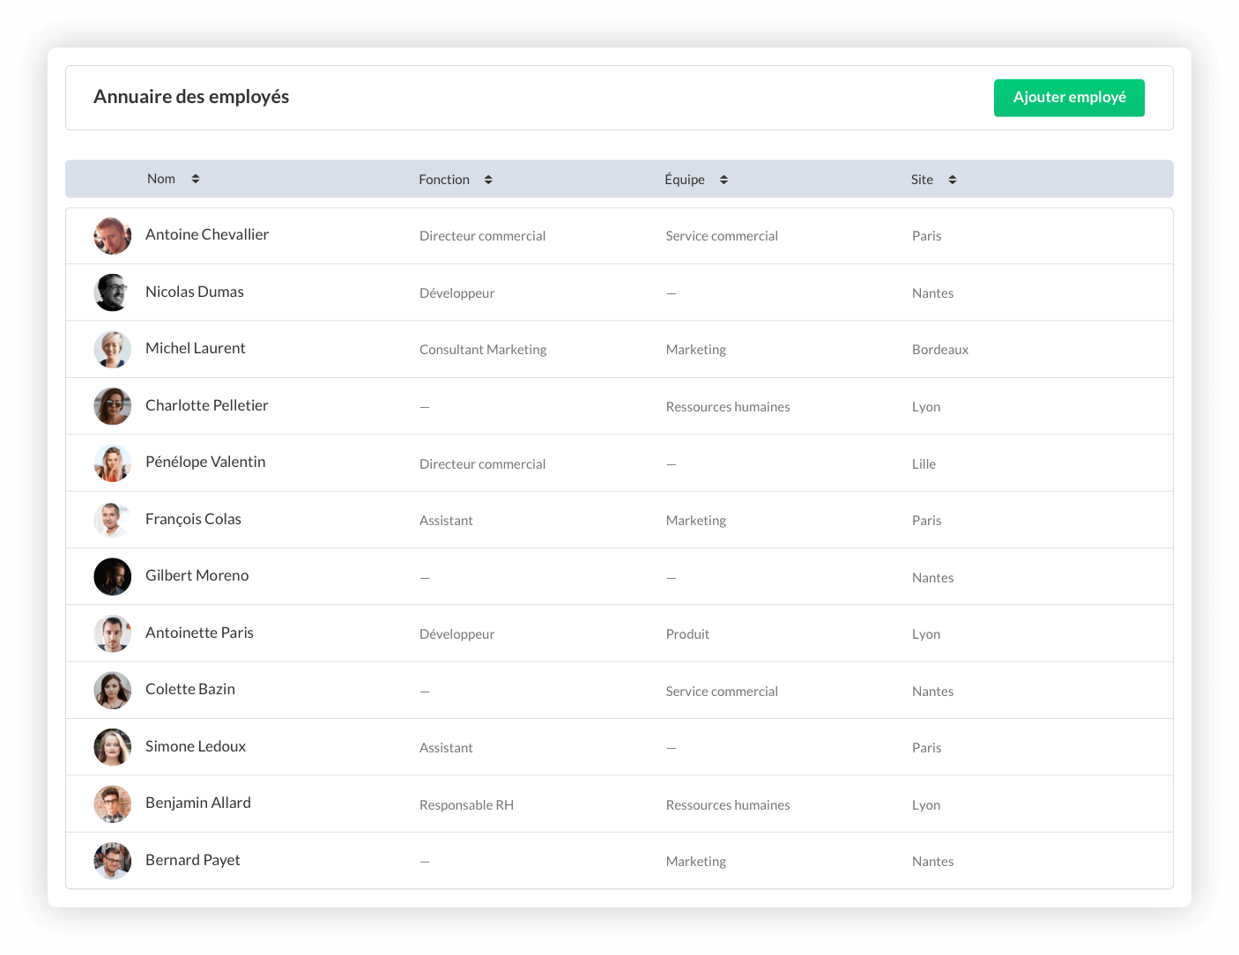Select the name Michel Laurent

tap(196, 348)
